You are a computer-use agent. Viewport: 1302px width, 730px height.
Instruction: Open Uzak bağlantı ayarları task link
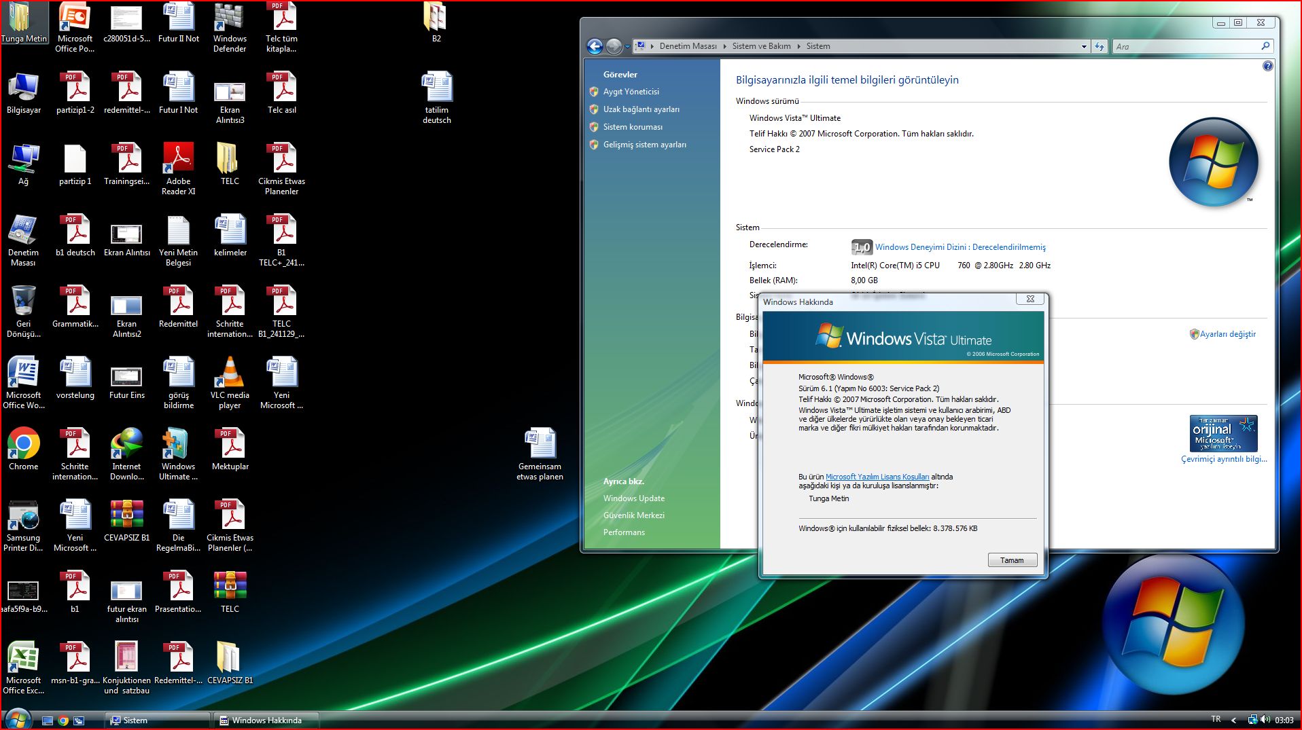[x=641, y=109]
